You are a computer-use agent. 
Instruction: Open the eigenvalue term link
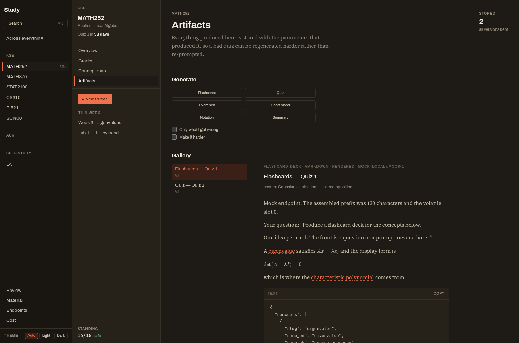[x=281, y=251]
